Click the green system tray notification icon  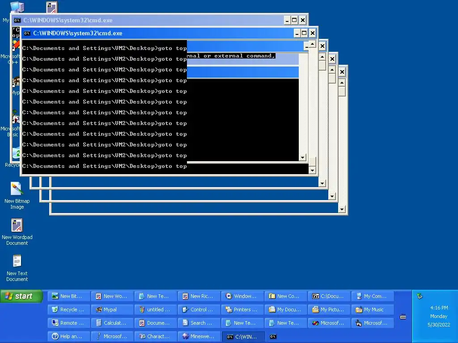tap(420, 296)
